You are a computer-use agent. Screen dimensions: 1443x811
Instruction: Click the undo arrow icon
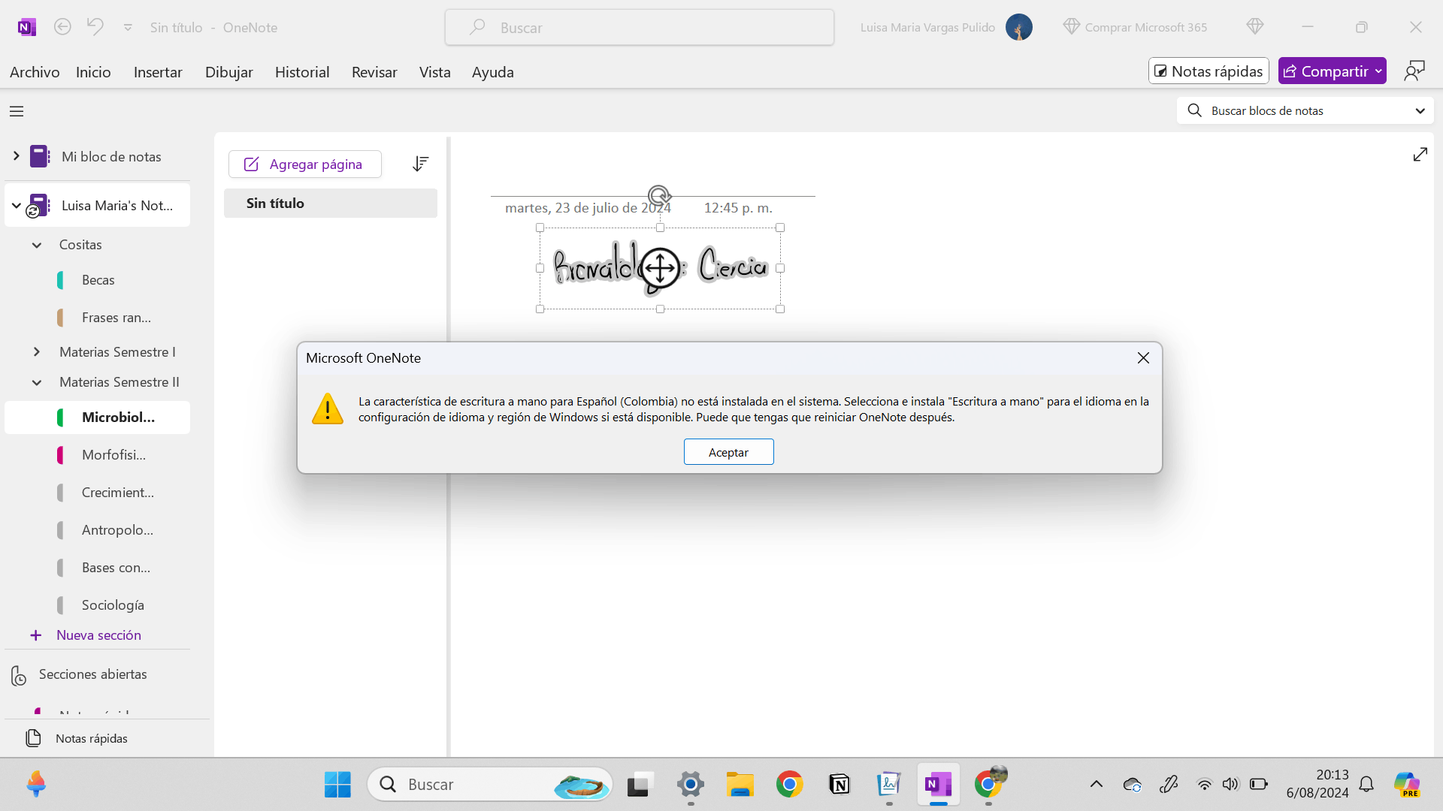(x=95, y=27)
